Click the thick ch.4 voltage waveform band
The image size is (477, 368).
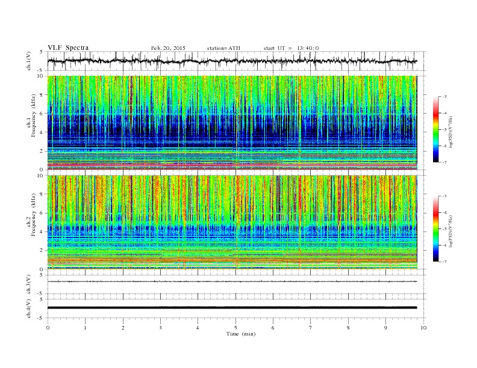[x=232, y=308]
